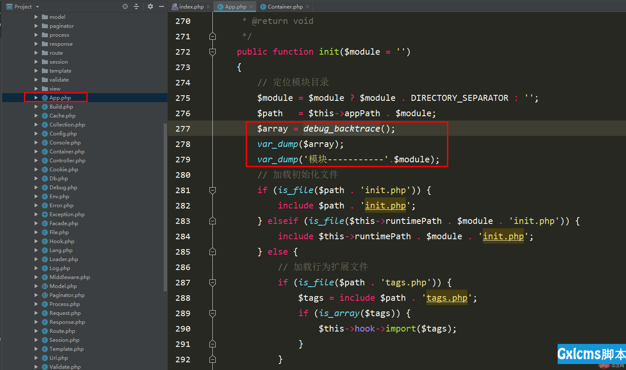Click the template folder icon
The height and width of the screenshot is (370, 626).
click(x=45, y=71)
